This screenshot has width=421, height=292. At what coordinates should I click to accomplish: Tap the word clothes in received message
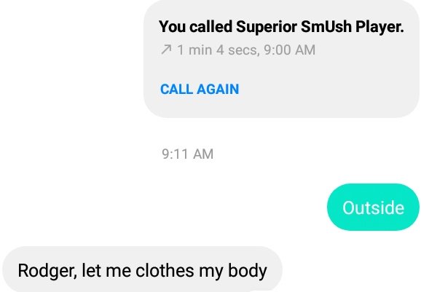pyautogui.click(x=165, y=270)
